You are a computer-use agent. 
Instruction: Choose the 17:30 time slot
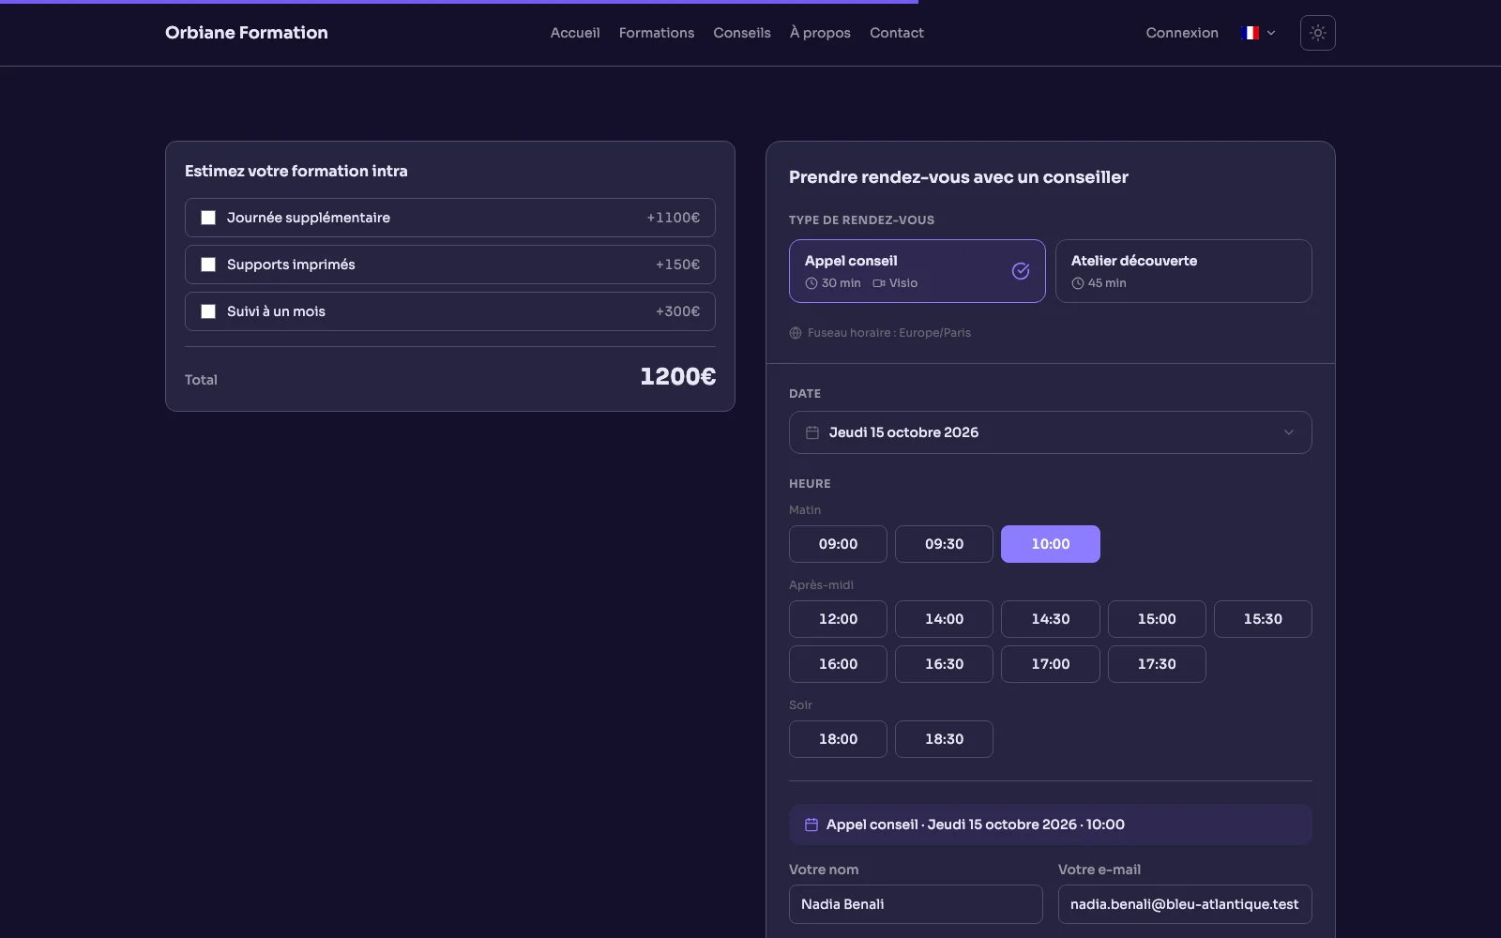[x=1157, y=664]
